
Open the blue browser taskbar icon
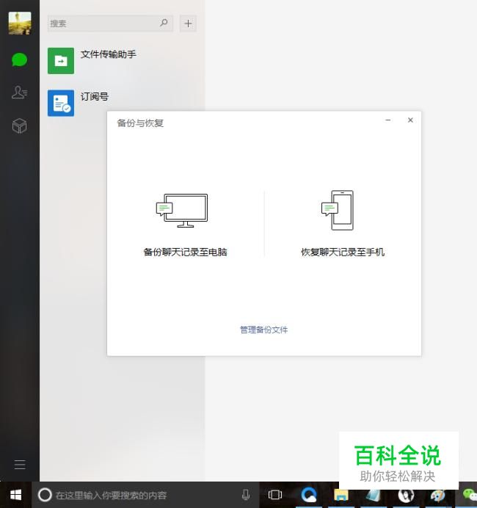(309, 495)
